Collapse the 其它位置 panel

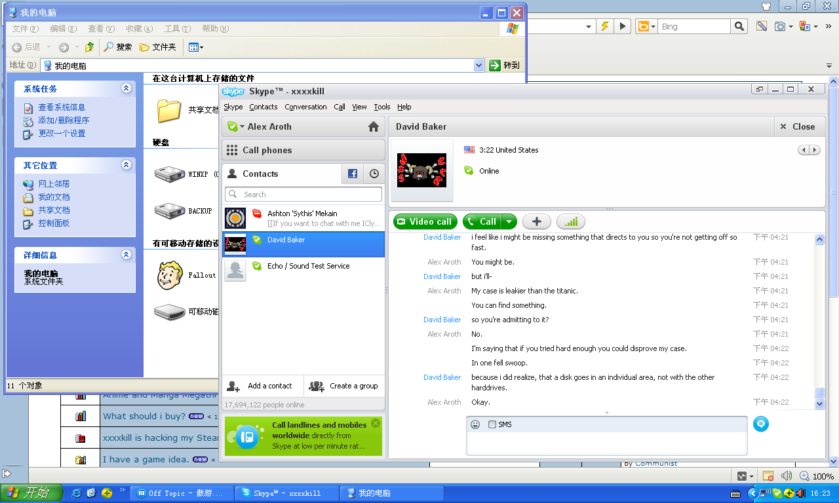point(127,165)
